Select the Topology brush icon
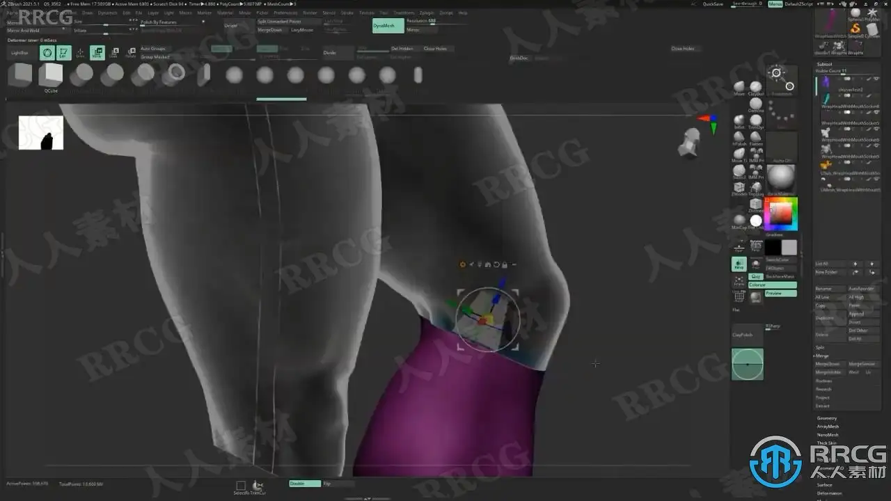This screenshot has width=891, height=501. click(x=756, y=188)
